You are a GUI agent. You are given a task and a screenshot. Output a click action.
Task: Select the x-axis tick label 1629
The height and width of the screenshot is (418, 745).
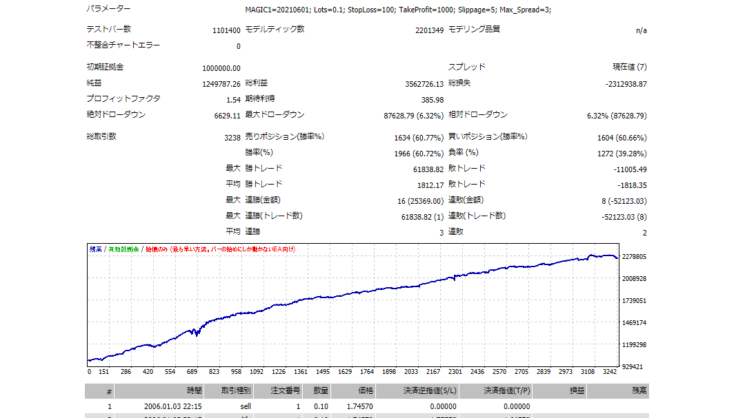pyautogui.click(x=345, y=372)
